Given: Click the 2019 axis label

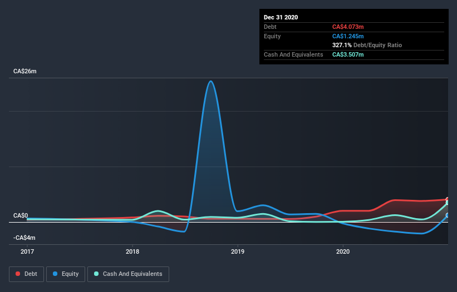Looking at the screenshot, I should coord(238,251).
